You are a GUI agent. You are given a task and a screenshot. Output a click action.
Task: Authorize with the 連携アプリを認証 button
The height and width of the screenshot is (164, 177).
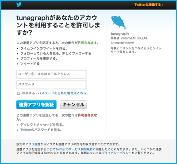36,105
